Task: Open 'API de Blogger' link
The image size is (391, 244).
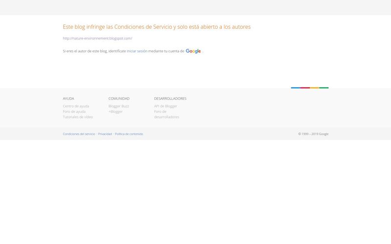Action: [x=166, y=106]
